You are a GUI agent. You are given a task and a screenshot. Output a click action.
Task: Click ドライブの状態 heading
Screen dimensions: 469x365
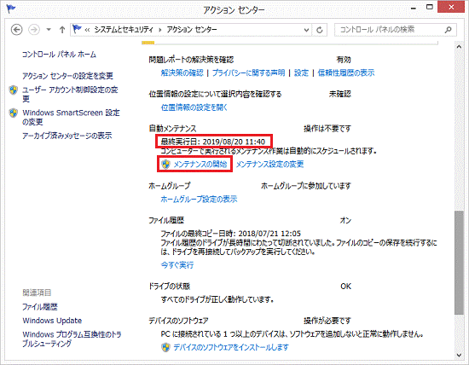(x=170, y=287)
